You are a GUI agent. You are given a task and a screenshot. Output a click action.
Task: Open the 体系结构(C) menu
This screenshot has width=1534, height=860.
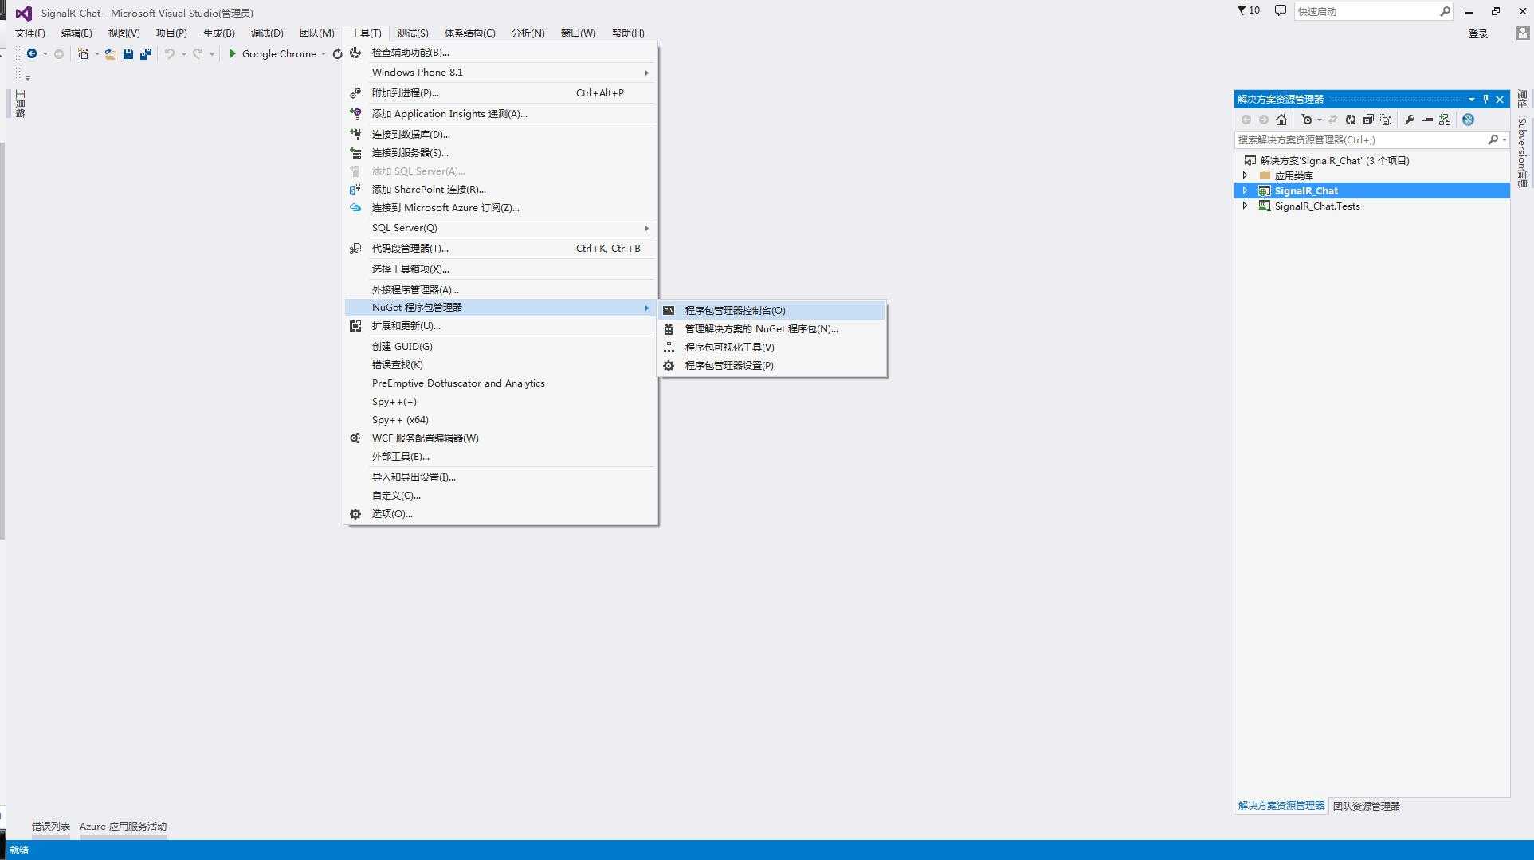tap(470, 33)
